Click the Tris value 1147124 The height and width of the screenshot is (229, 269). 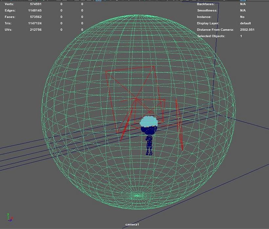tap(35, 23)
